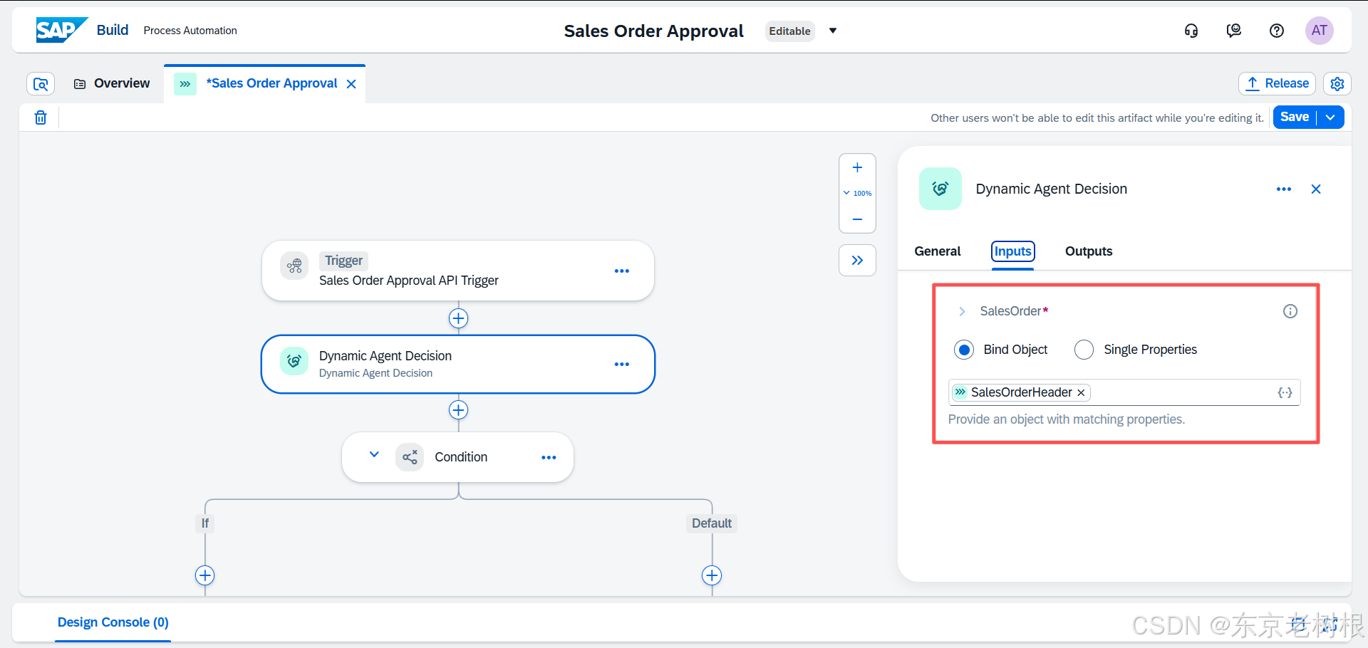Close the Sales Order Approval tab
Screen dimensions: 1368x648
click(x=351, y=84)
